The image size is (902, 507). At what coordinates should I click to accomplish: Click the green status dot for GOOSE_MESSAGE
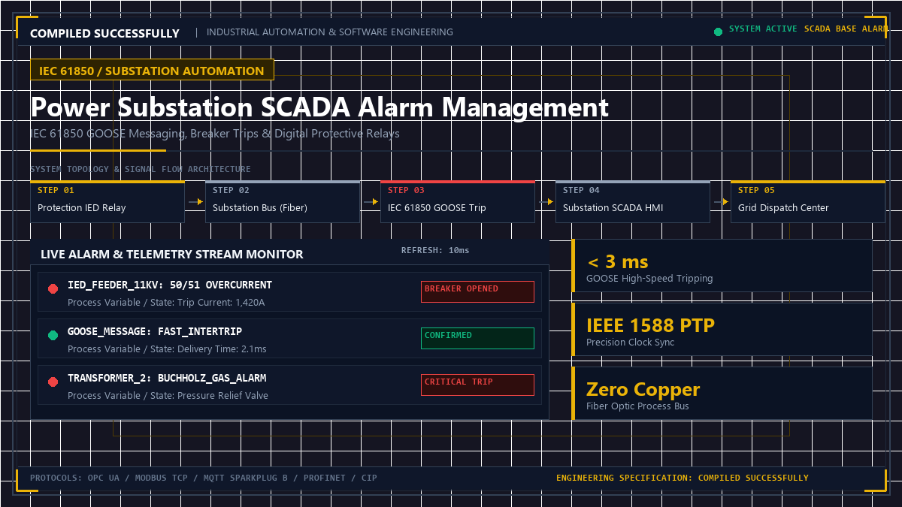(x=53, y=336)
